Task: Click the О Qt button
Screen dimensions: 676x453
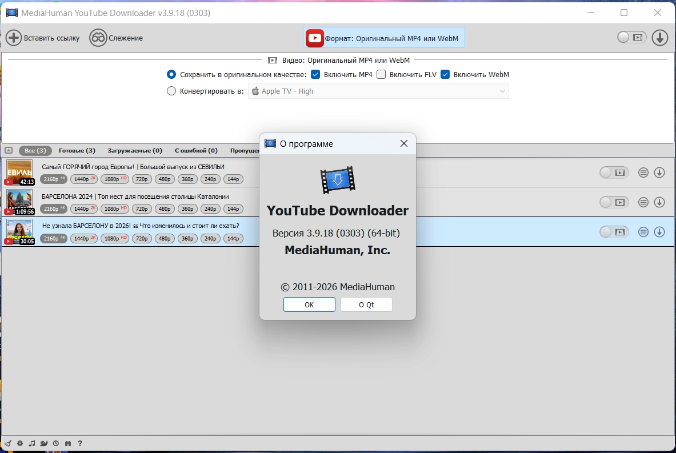Action: (366, 304)
